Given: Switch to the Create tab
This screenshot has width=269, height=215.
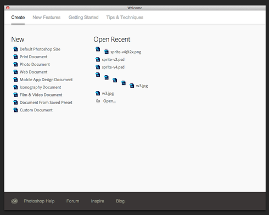Looking at the screenshot, I should (18, 18).
